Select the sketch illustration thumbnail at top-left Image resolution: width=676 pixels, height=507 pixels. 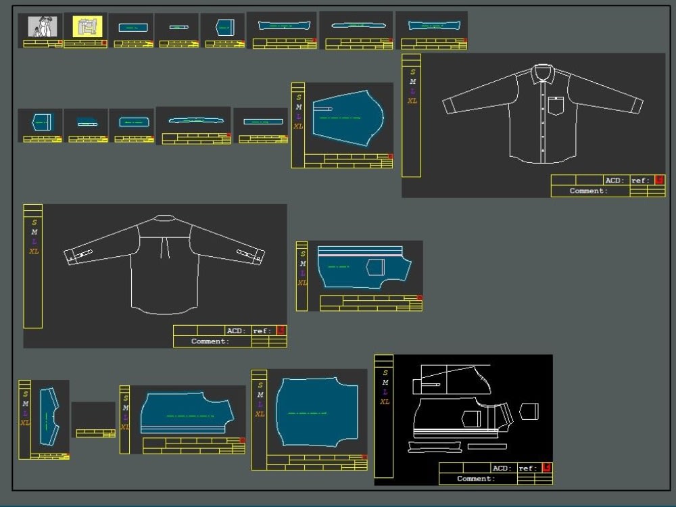41,25
